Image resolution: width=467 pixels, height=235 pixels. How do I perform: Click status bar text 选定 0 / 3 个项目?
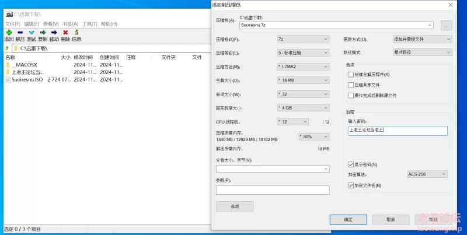click(x=22, y=229)
